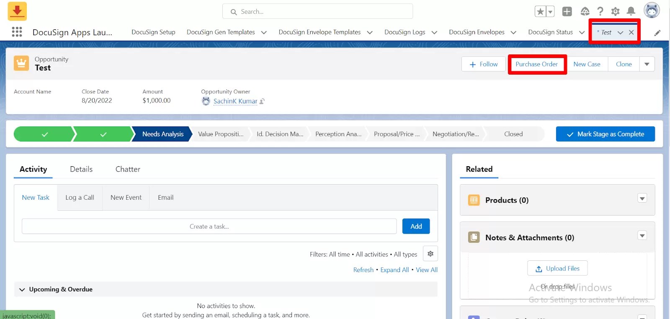Viewport: 670px width, 319px height.
Task: Click the Clone button
Action: click(624, 64)
